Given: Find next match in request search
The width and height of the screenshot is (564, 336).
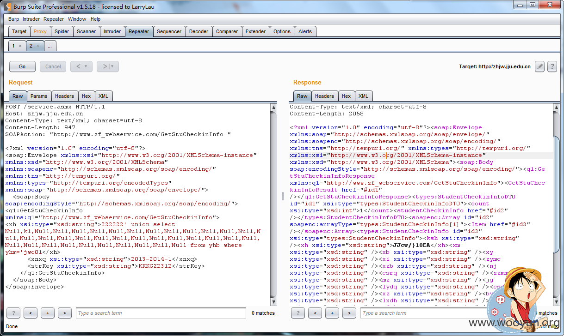Looking at the screenshot, I should pos(65,313).
